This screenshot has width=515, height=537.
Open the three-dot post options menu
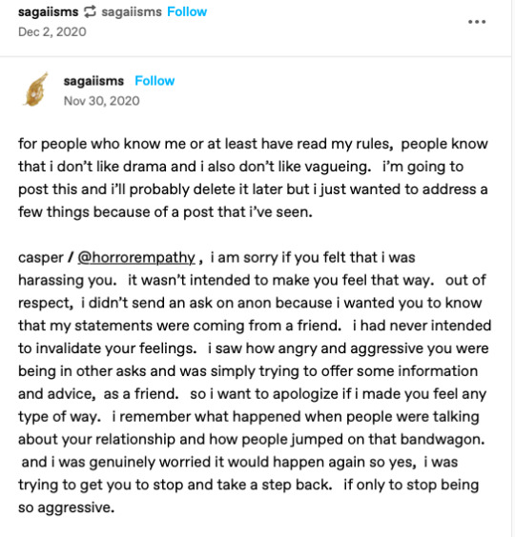(477, 22)
